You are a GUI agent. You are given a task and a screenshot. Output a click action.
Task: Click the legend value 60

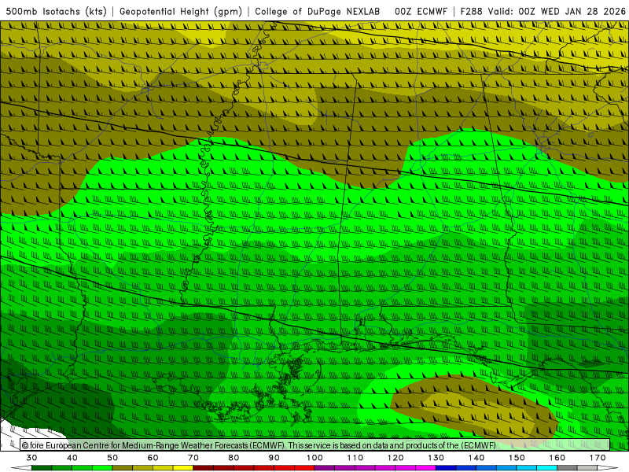coord(153,458)
